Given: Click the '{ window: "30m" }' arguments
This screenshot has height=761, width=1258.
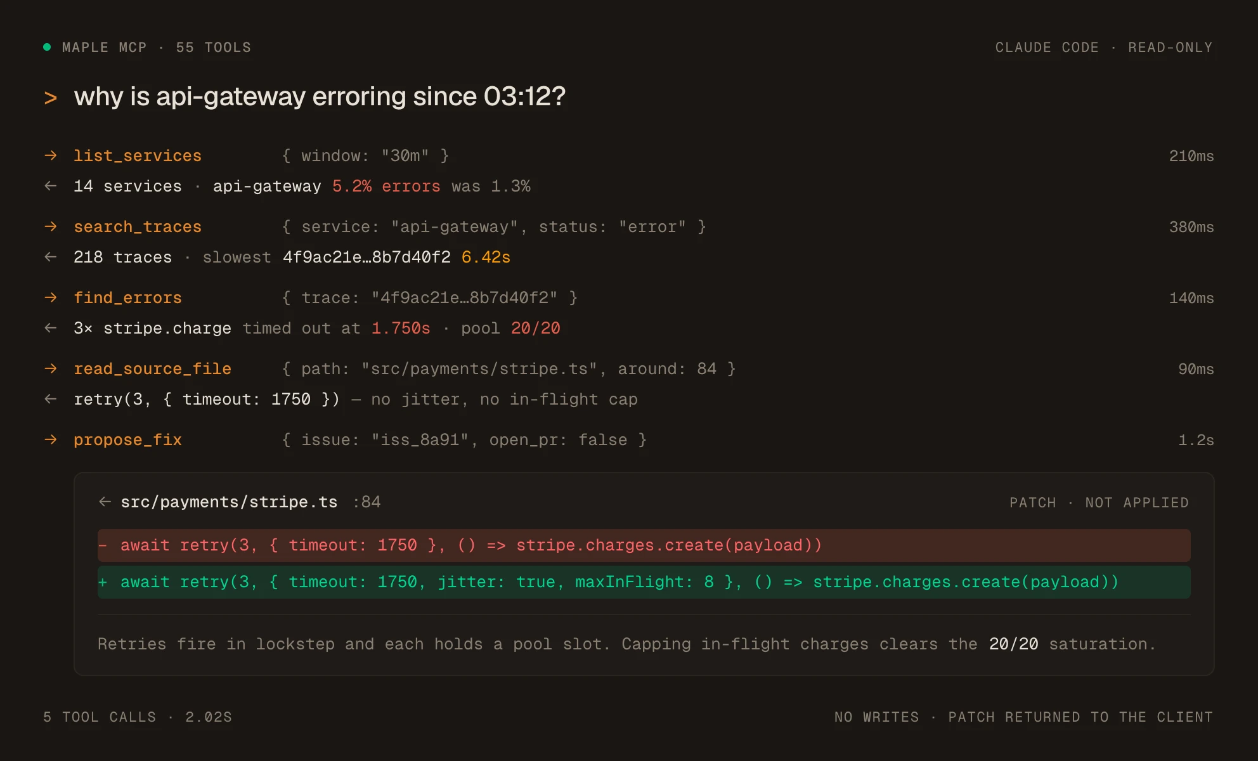Looking at the screenshot, I should pos(366,156).
